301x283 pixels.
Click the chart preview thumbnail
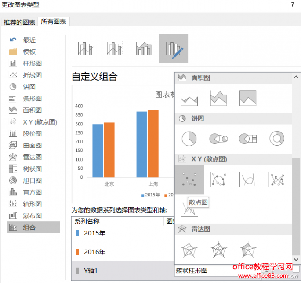pos(123,143)
